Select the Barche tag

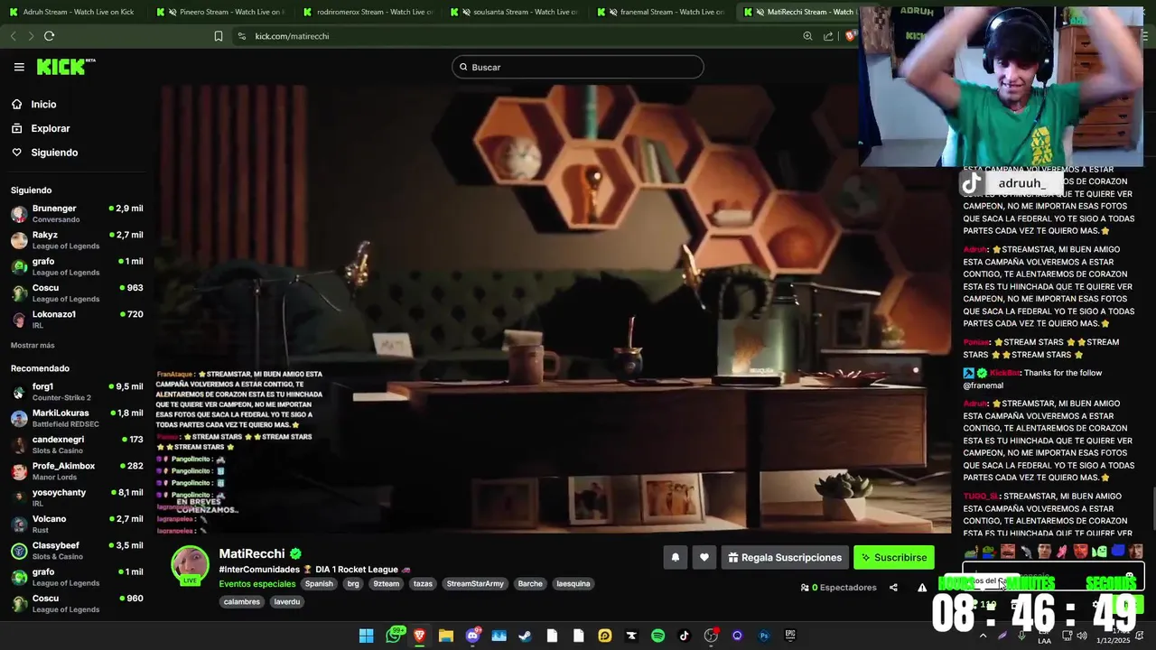coord(530,584)
